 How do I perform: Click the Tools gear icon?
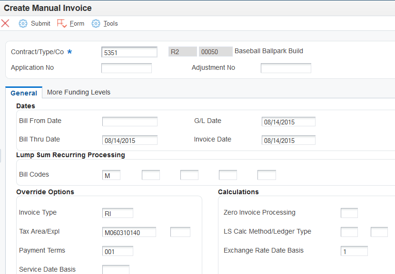click(96, 23)
